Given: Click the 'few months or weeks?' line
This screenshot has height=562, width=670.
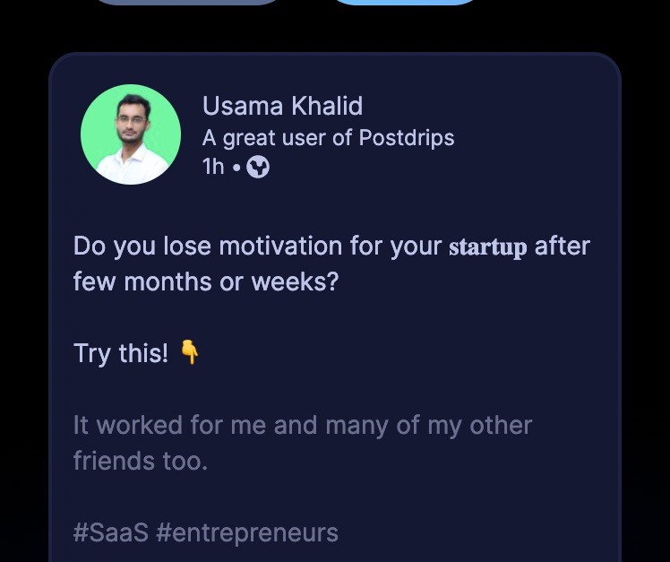Looking at the screenshot, I should pyautogui.click(x=206, y=281).
